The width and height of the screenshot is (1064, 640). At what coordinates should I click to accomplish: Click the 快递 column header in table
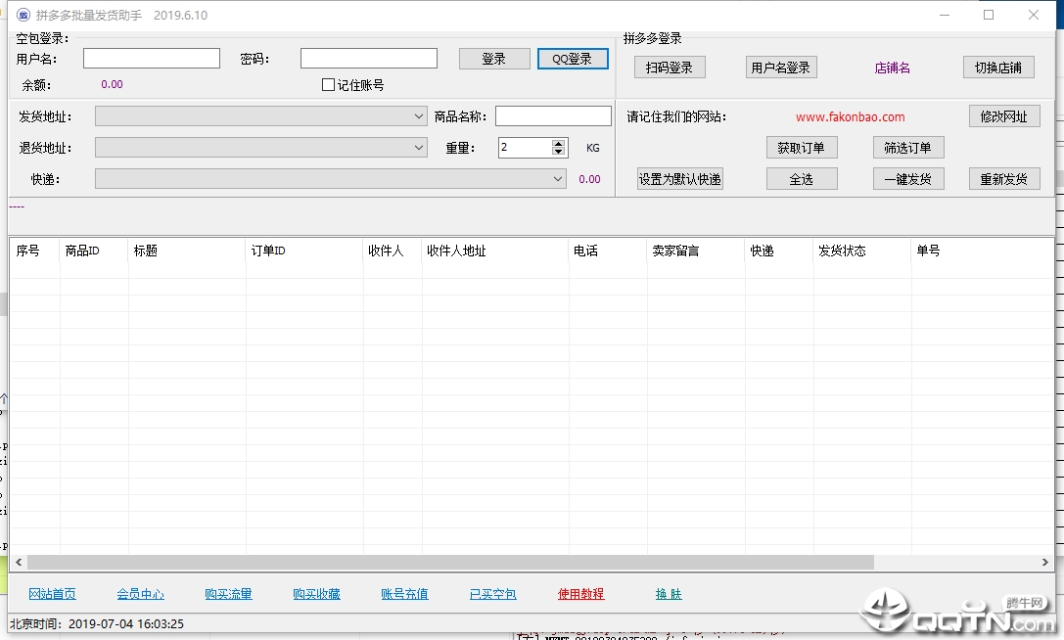(778, 251)
